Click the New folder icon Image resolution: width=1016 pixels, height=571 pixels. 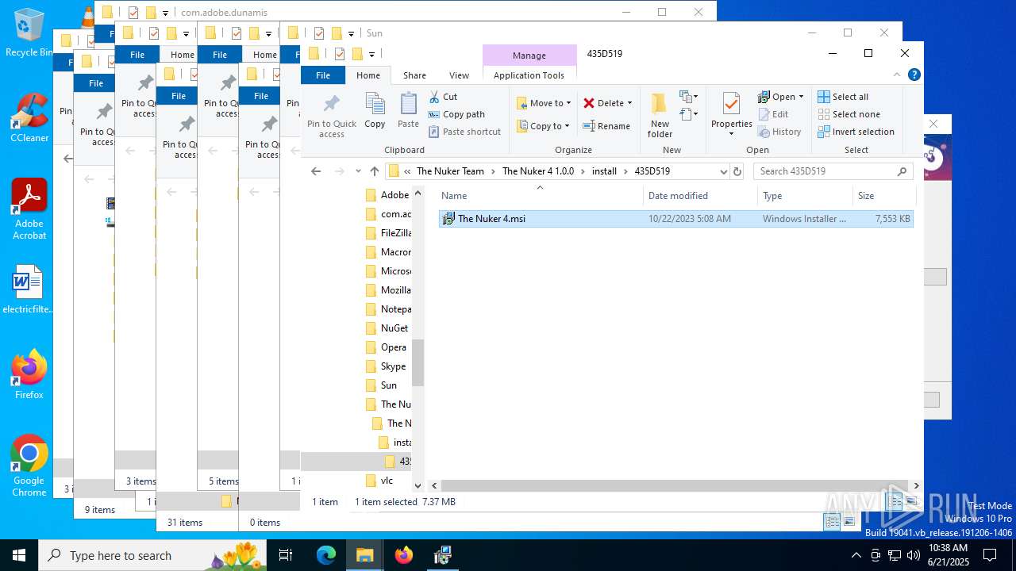[x=660, y=116]
